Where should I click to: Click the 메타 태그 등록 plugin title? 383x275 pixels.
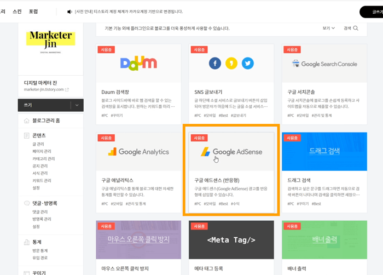[208, 268]
